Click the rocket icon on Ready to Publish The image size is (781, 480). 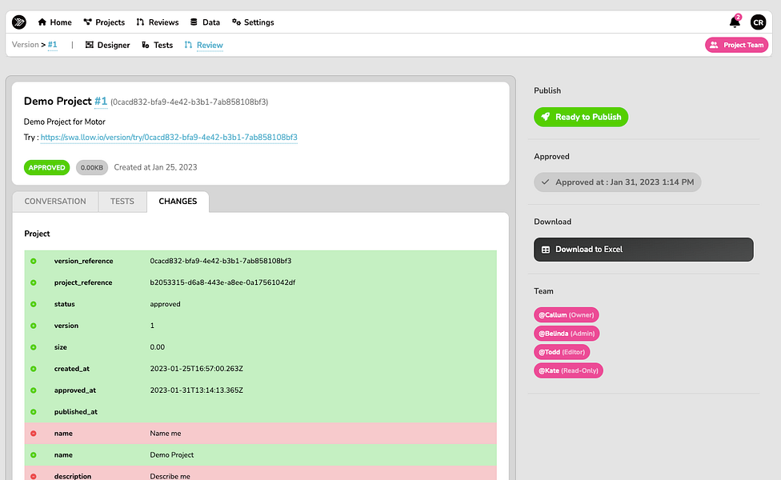(x=546, y=117)
